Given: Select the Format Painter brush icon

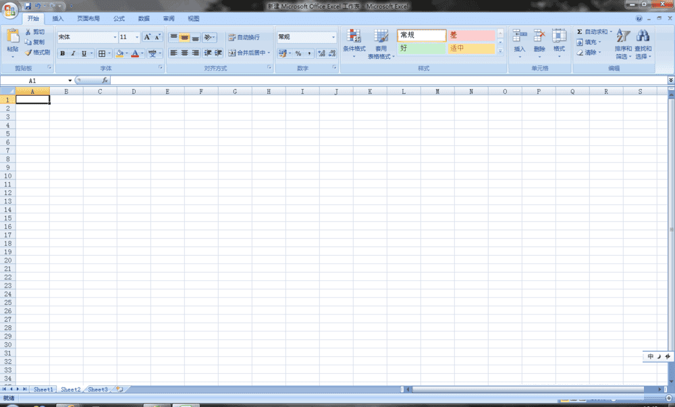Looking at the screenshot, I should (28, 53).
